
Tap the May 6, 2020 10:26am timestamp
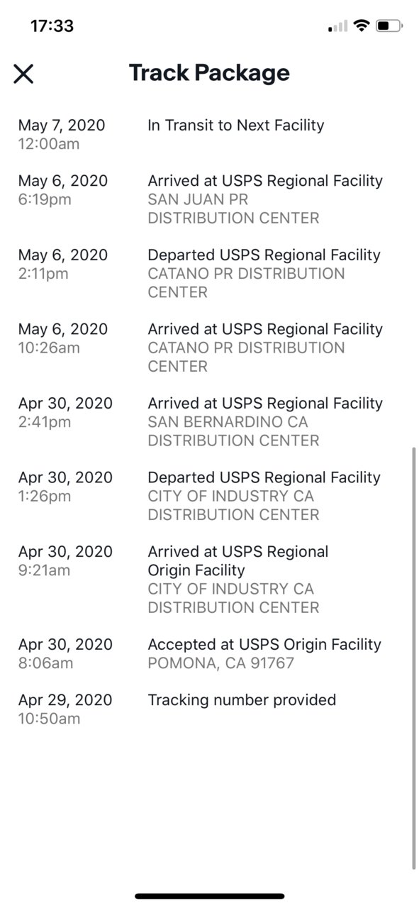point(63,338)
